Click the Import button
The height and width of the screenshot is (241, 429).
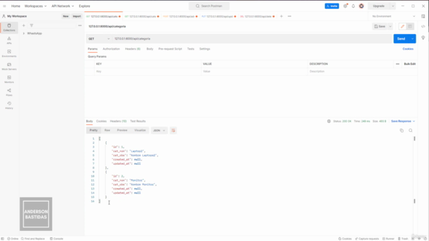[x=77, y=16]
